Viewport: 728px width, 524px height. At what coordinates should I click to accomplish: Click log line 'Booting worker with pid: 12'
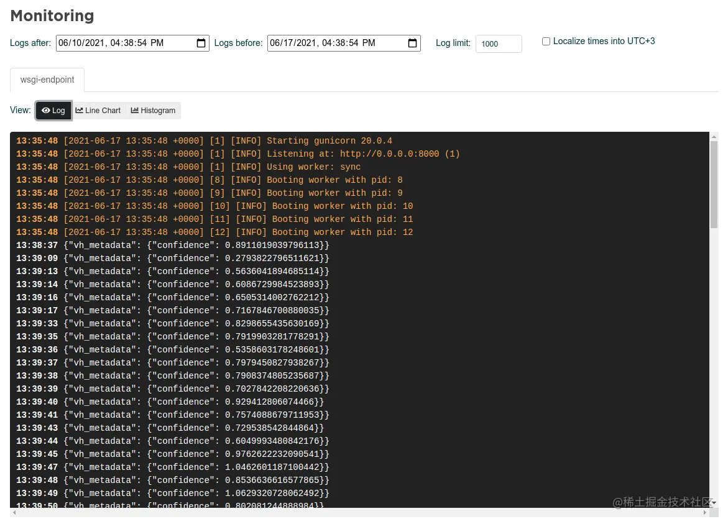tap(214, 232)
